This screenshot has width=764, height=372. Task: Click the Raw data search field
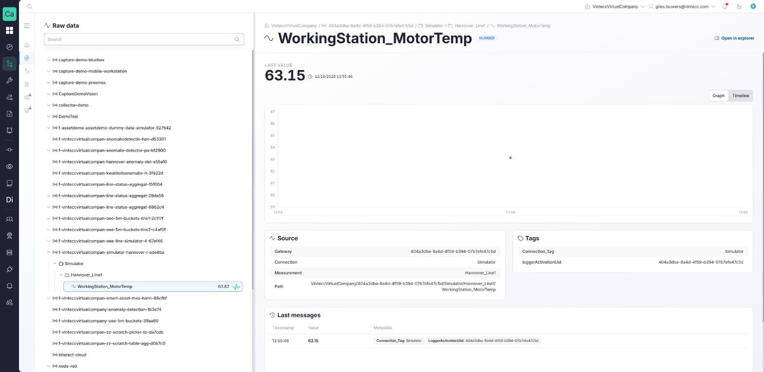(x=144, y=39)
